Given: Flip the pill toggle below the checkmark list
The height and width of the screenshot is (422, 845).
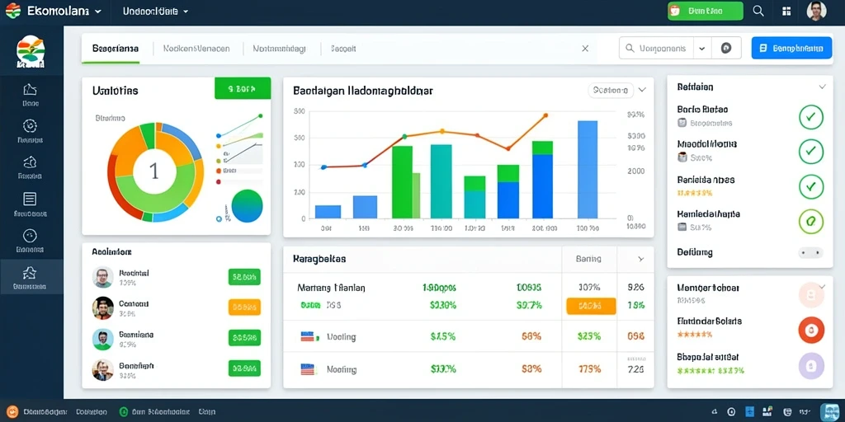Looking at the screenshot, I should [x=810, y=252].
